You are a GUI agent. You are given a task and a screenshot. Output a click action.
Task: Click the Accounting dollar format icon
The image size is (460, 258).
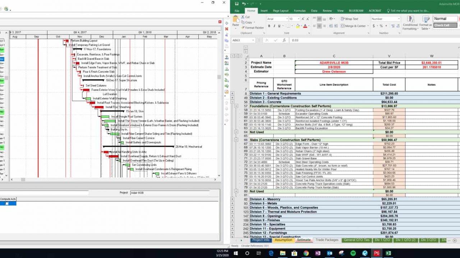click(374, 26)
